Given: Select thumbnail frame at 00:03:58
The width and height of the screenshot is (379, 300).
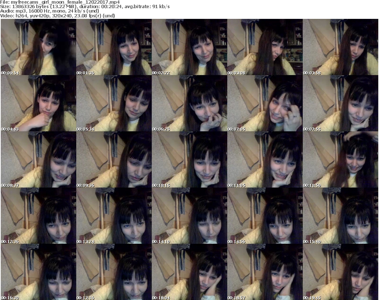Looking at the screenshot, I should click(341, 47).
